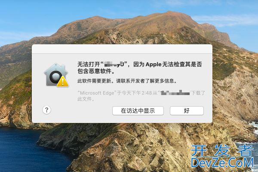Click the question mark help button

click(x=46, y=110)
